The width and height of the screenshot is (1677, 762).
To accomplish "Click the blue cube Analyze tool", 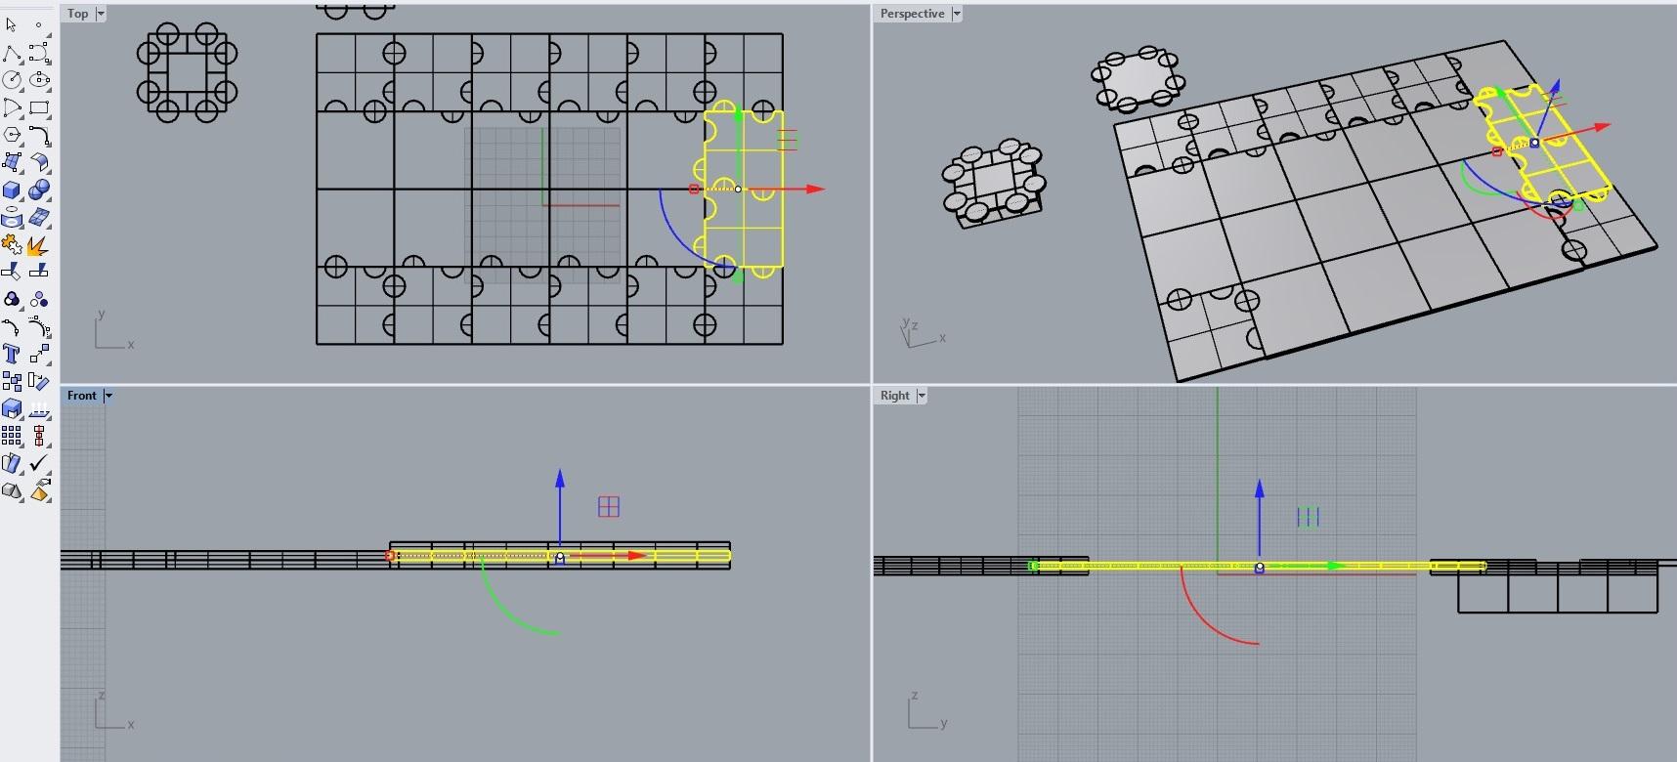I will 12,408.
